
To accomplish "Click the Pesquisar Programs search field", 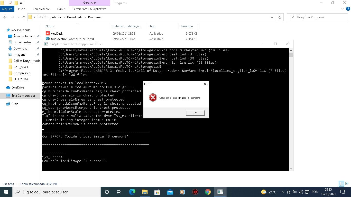I will click(318, 17).
